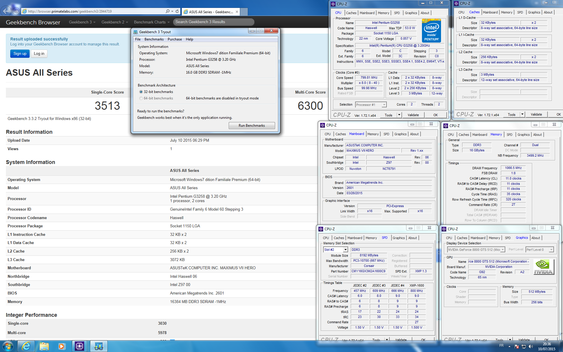The width and height of the screenshot is (563, 352).
Task: Click the volume speaker tray icon
Action: click(x=531, y=346)
